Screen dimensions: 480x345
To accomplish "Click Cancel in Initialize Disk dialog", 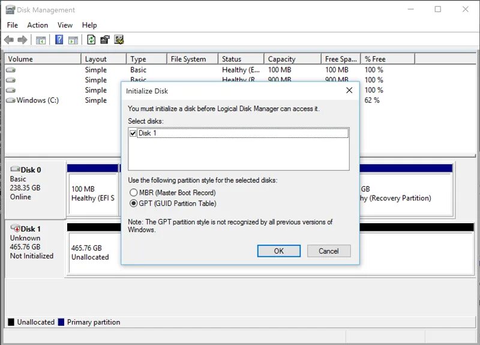I will 329,251.
